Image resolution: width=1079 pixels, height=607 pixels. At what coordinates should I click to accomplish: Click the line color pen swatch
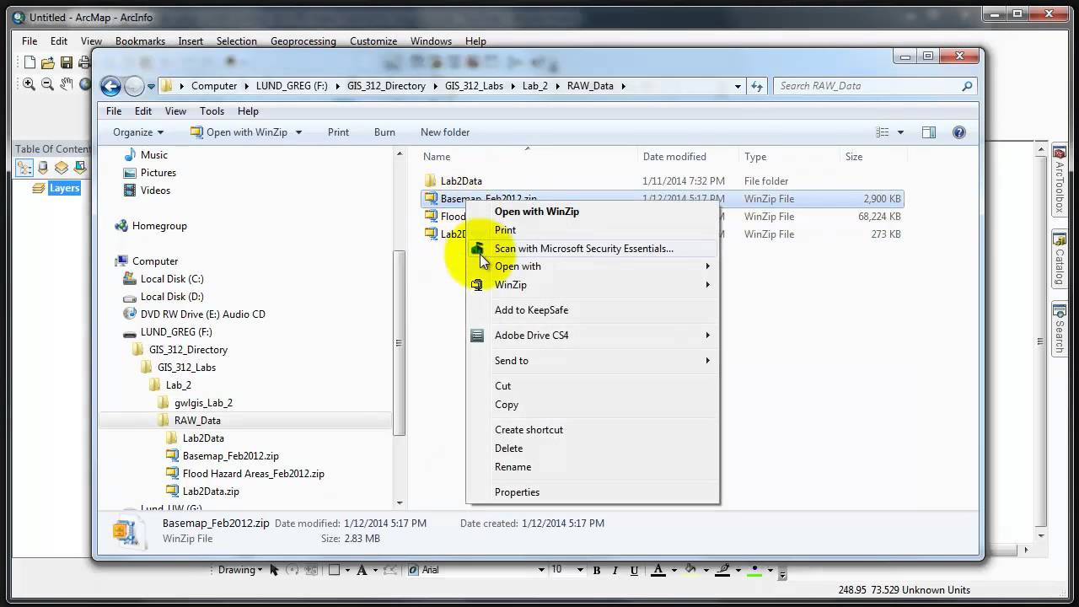[x=722, y=570]
